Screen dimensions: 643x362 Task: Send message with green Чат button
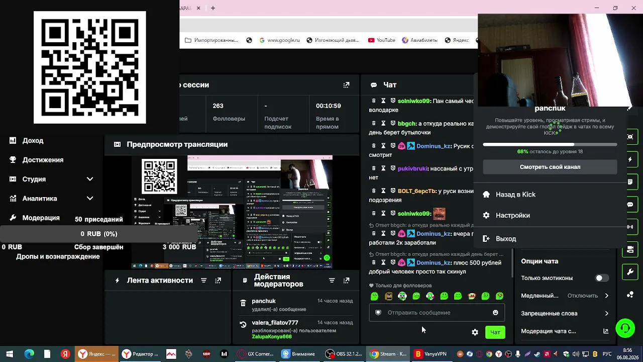(x=495, y=332)
